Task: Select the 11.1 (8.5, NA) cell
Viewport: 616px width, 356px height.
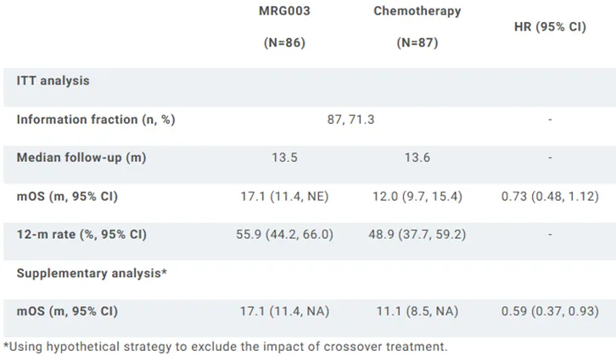Action: pos(417,311)
